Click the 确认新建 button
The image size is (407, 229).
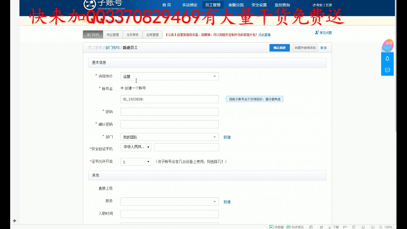(279, 47)
